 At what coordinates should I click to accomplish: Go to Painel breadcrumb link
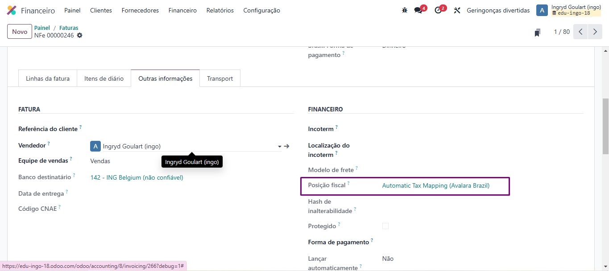pos(42,28)
